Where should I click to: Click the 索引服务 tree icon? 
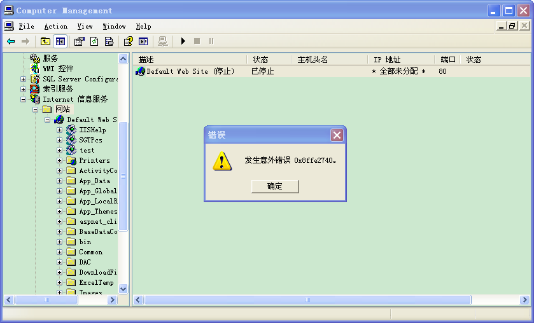pyautogui.click(x=35, y=89)
